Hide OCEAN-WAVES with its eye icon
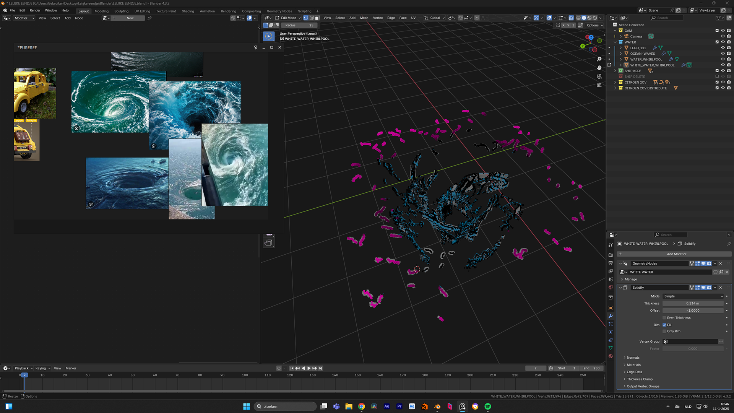The image size is (734, 413). [x=723, y=54]
